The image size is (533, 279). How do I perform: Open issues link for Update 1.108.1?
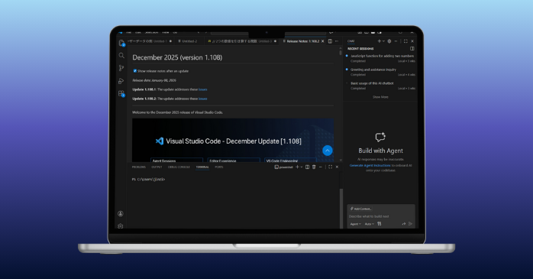click(203, 89)
